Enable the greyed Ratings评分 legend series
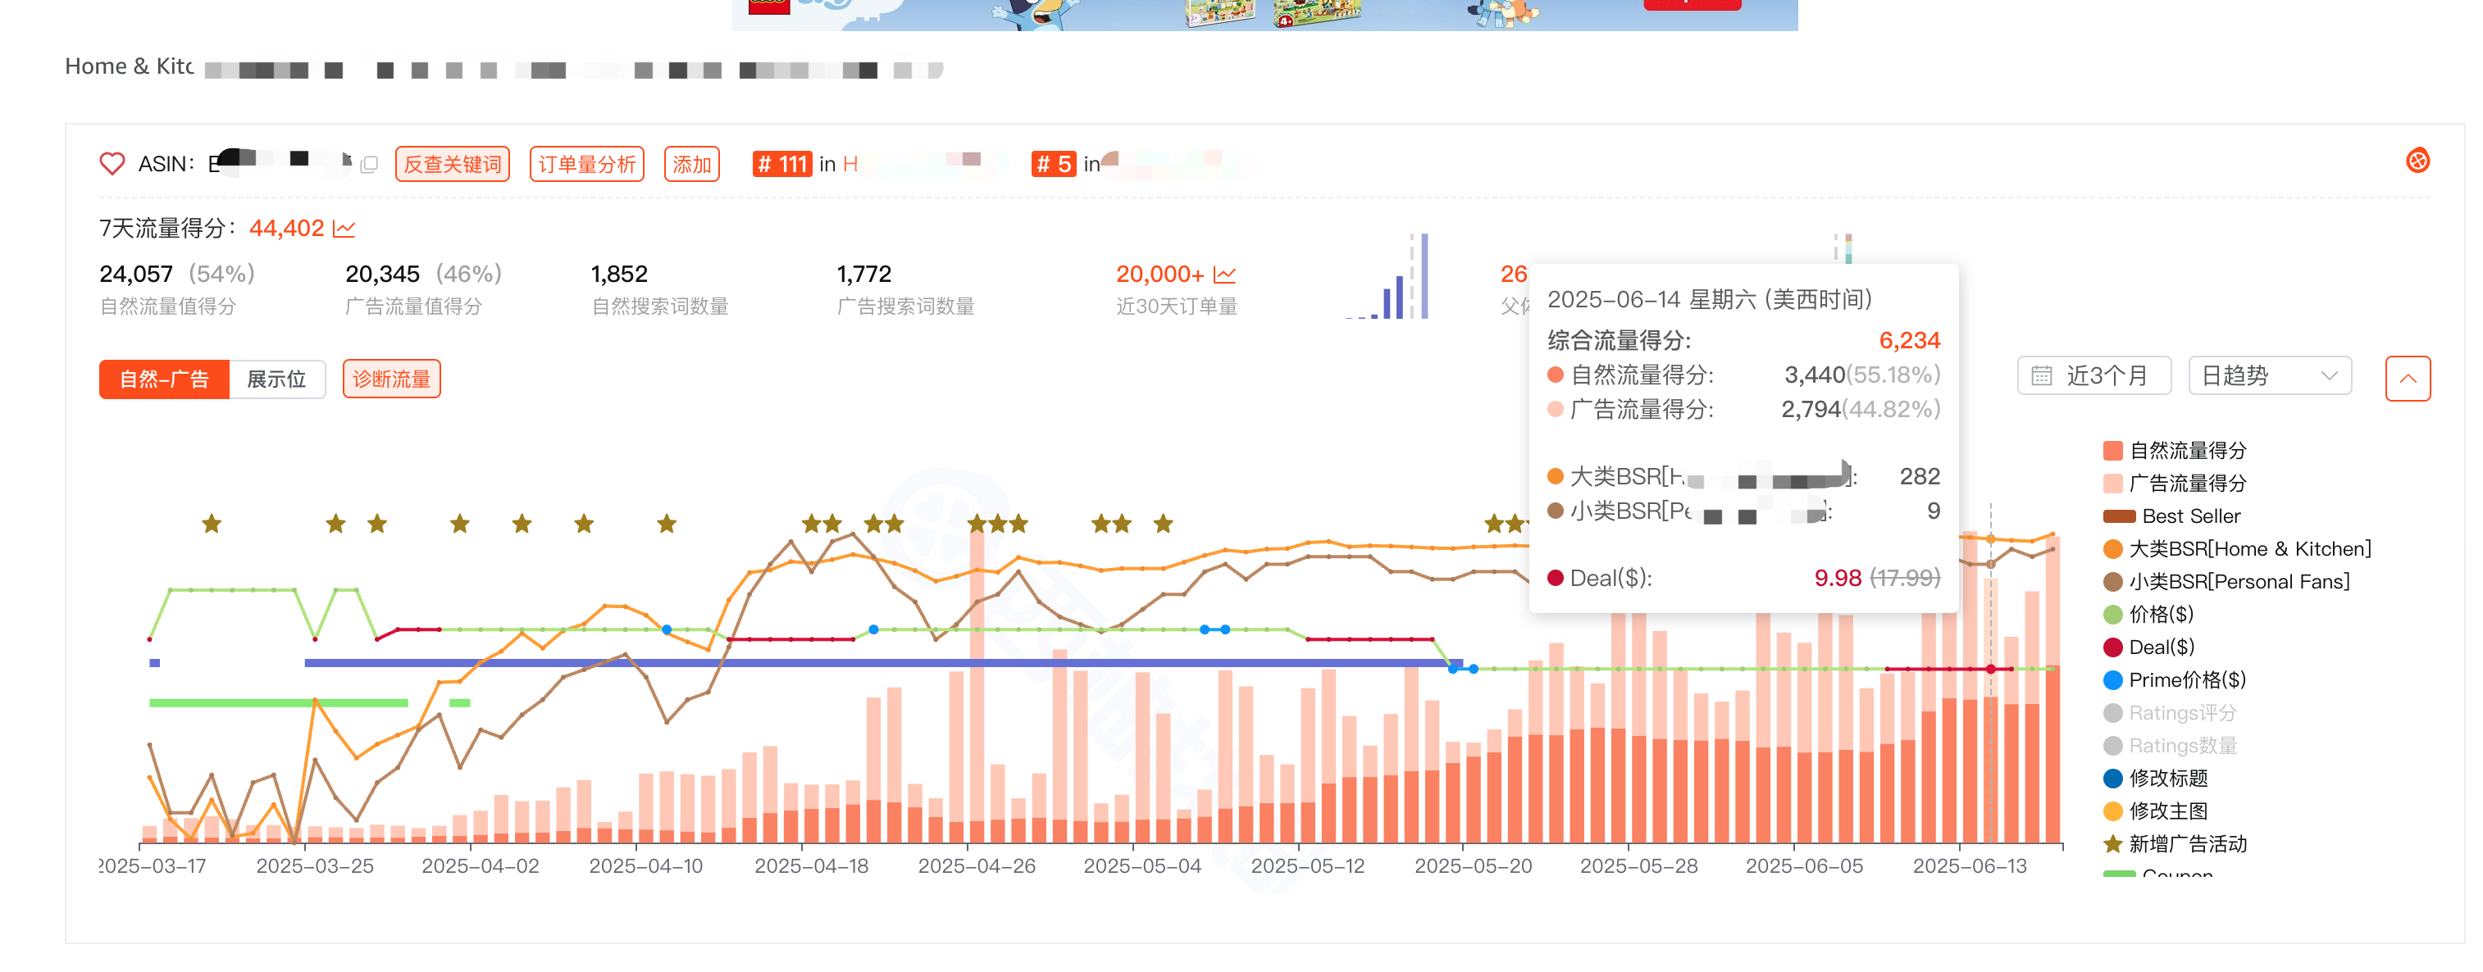Screen dimensions: 2483x972 (x=2169, y=712)
